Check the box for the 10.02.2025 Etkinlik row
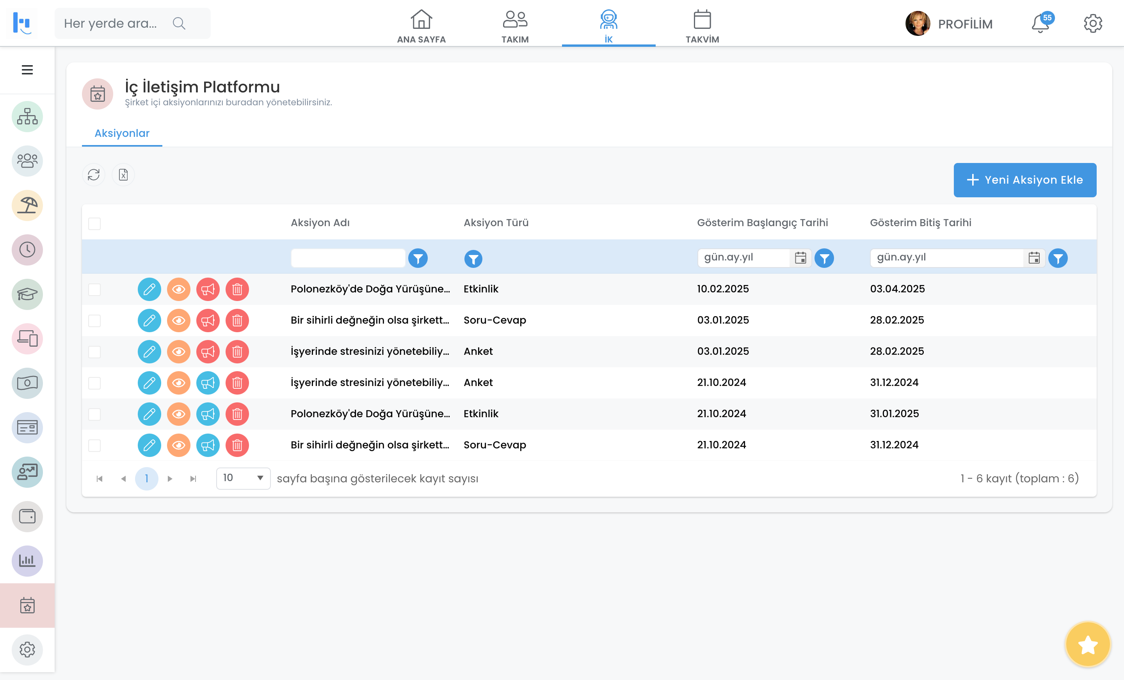This screenshot has height=680, width=1124. point(94,289)
